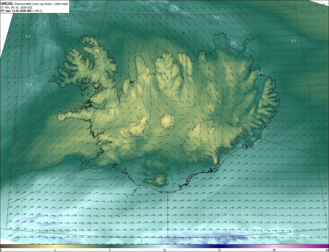Click the 1 tick on the color scale
329x252 pixels.
click(x=55, y=250)
